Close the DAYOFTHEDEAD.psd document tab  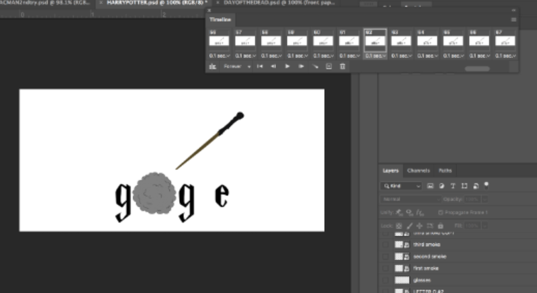tap(217, 3)
